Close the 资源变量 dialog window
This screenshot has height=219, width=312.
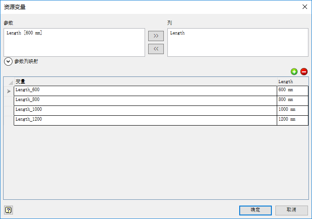(305, 7)
